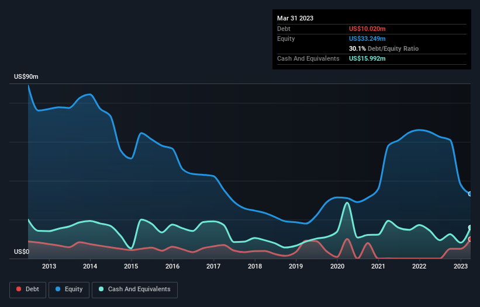Click the Mar 31 2023 tooltip date
The image size is (480, 307).
295,18
